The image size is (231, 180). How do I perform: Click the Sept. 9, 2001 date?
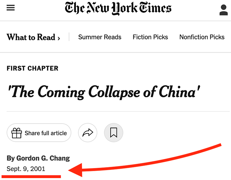pos(26,169)
